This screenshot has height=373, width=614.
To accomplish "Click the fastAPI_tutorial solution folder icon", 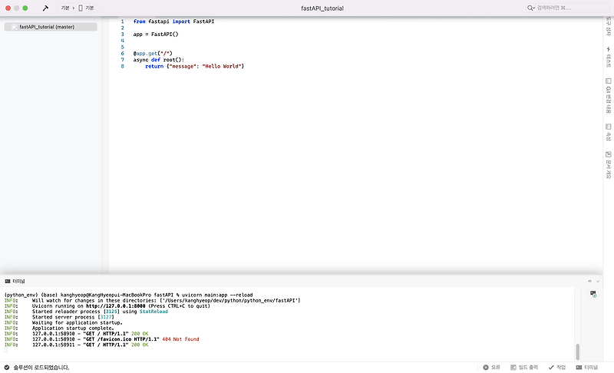I will (15, 27).
